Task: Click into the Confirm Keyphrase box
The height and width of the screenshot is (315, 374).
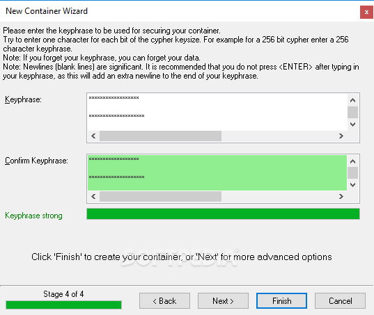Action: [217, 172]
